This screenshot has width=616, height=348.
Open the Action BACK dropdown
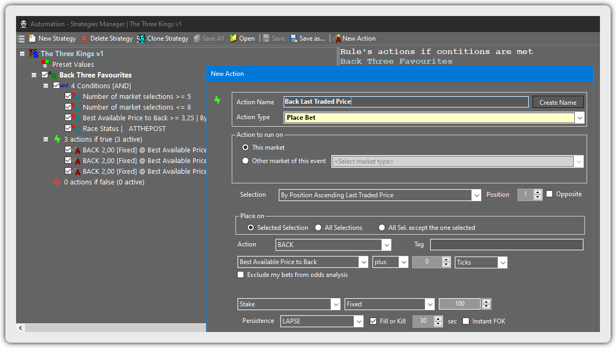pyautogui.click(x=386, y=245)
